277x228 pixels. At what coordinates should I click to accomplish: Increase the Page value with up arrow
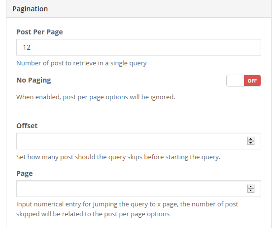pyautogui.click(x=251, y=187)
